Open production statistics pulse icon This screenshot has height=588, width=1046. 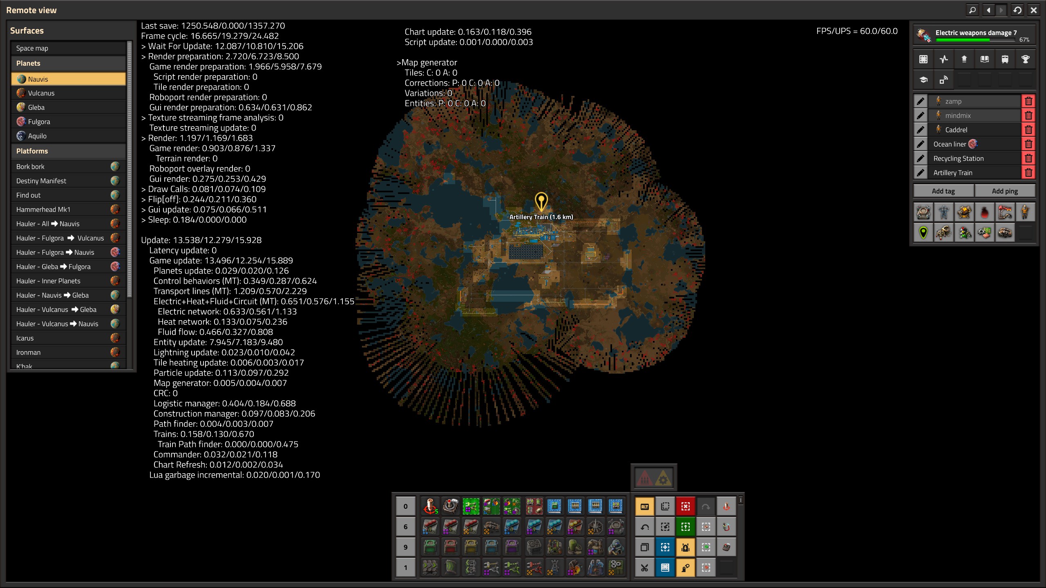click(943, 59)
